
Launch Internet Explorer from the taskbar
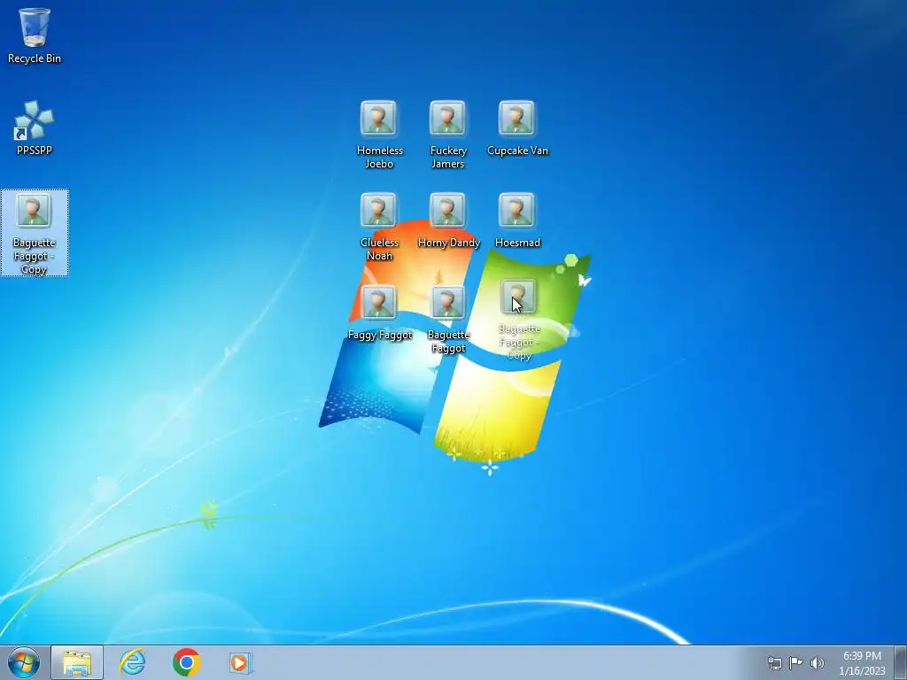133,662
